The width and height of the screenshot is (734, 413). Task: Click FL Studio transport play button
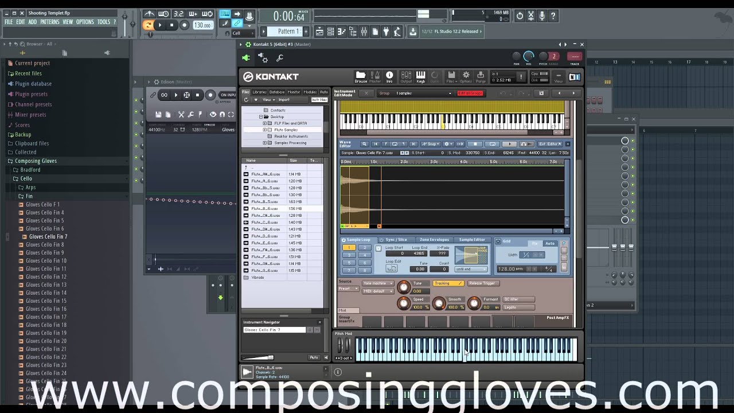(160, 25)
